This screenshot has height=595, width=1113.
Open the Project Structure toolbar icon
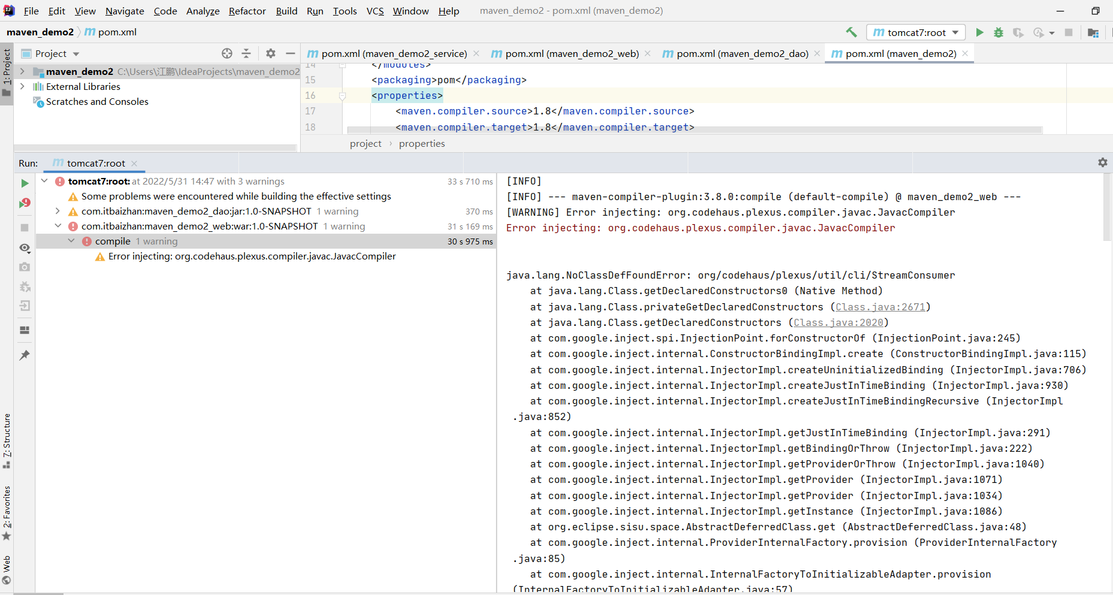coord(1093,32)
